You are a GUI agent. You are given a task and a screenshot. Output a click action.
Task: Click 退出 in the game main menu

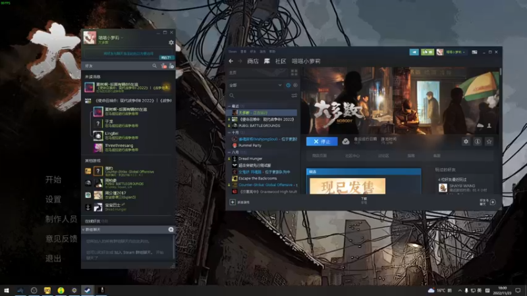(x=53, y=259)
